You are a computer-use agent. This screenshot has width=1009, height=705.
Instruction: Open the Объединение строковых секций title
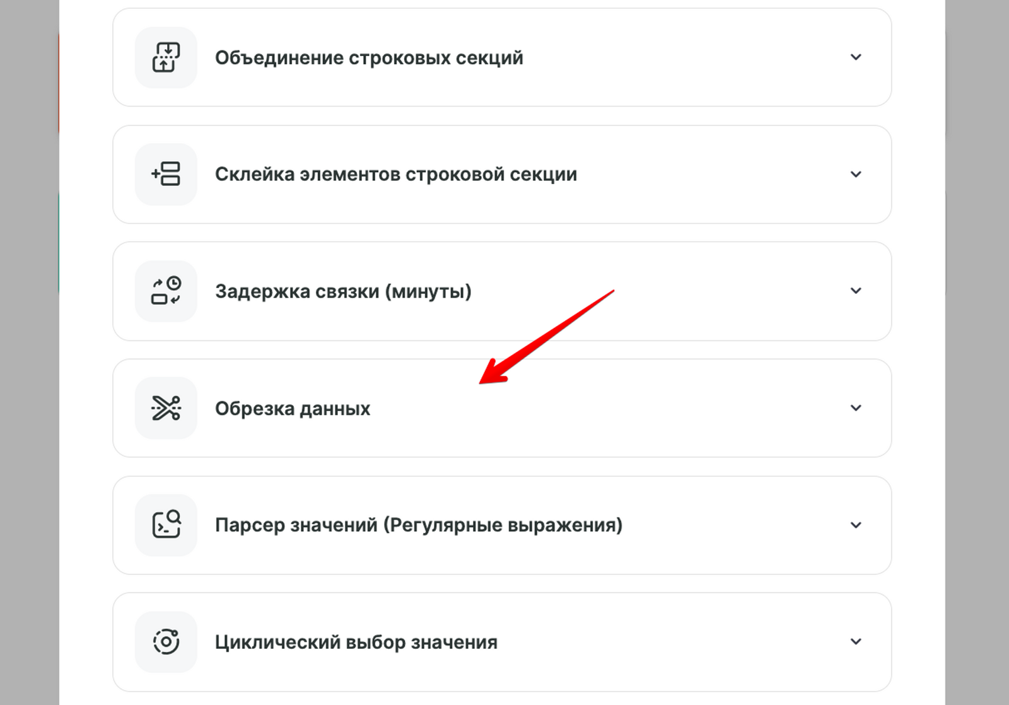tap(369, 58)
